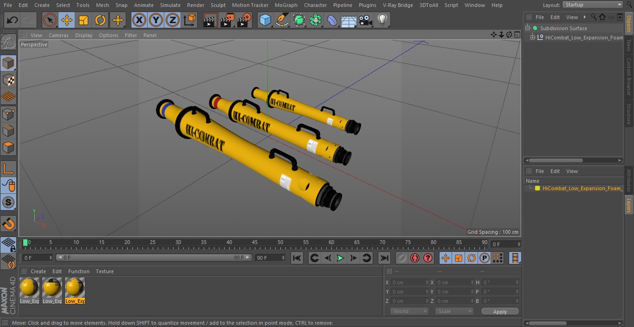Toggle the X axis lock
Screen dimensions: 634x327
139,20
